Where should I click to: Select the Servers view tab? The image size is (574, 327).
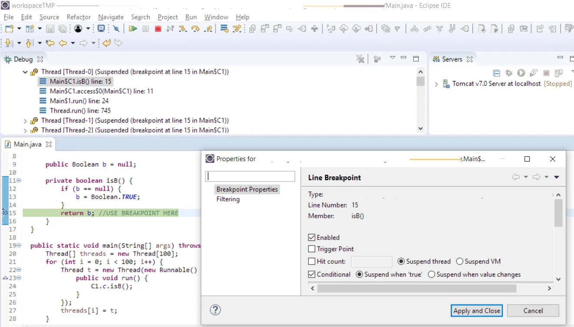(452, 59)
